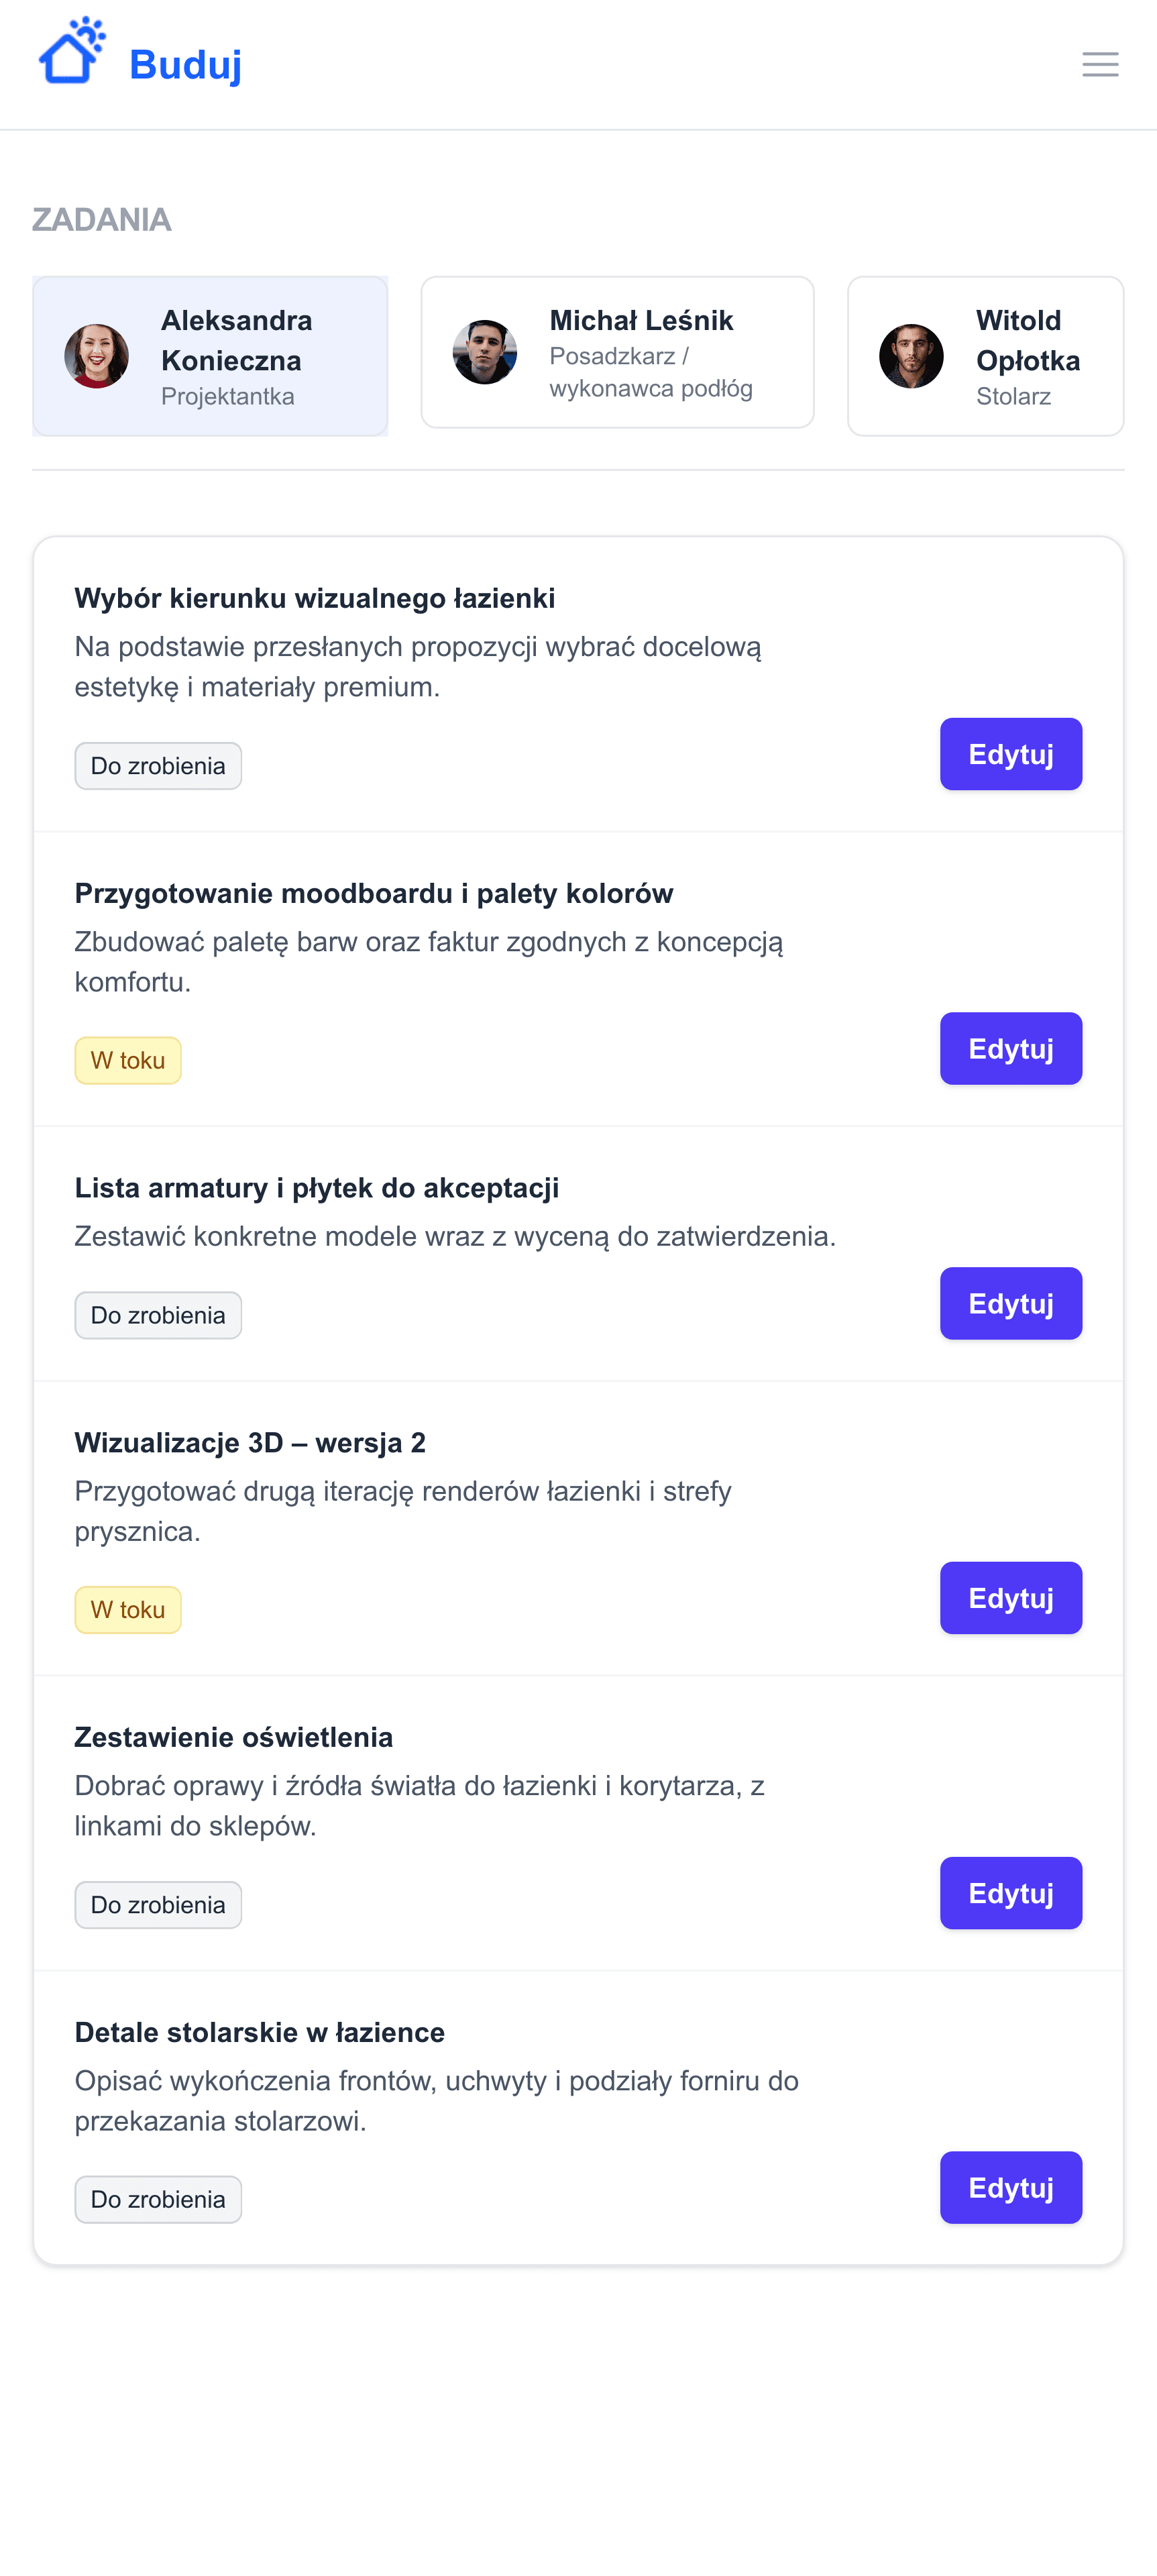This screenshot has width=1157, height=2576.
Task: Edit the moodboard and color palette task
Action: coord(1010,1048)
